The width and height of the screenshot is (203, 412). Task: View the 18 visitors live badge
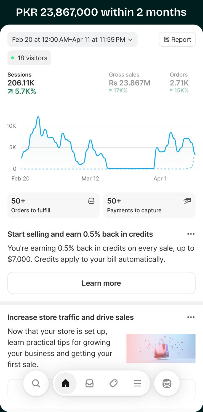point(29,58)
